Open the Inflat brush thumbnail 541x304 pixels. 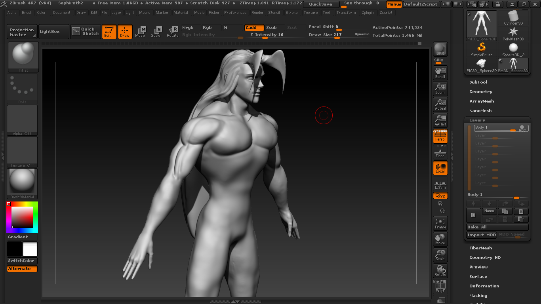tap(23, 57)
